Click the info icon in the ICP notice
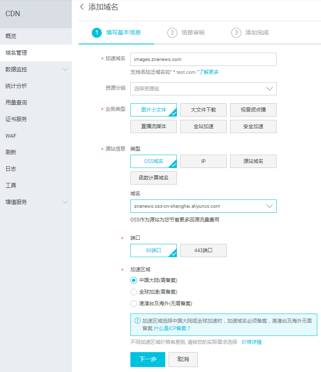Viewport: 321px width, 372px height. pos(137,321)
